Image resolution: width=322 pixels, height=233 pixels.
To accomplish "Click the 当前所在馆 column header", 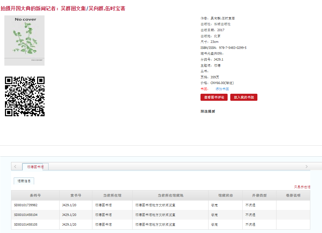I will click(x=112, y=196).
